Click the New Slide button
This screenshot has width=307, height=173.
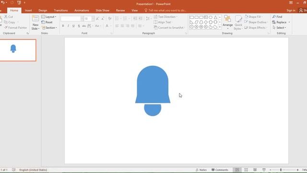coord(35,23)
